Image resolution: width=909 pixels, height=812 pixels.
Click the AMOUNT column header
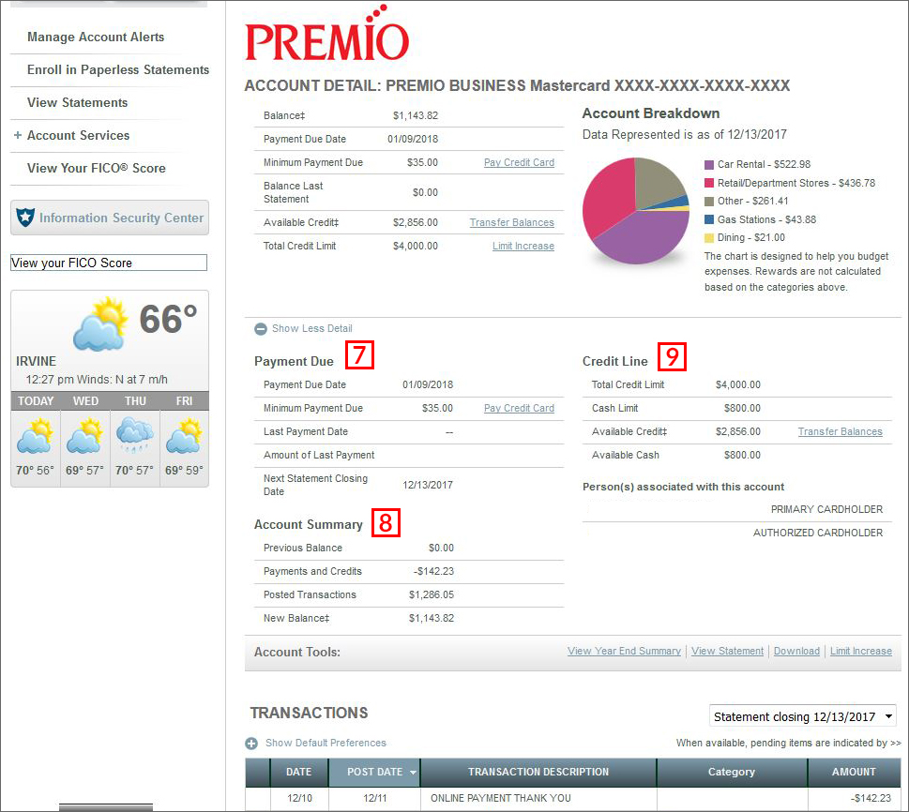[x=854, y=773]
